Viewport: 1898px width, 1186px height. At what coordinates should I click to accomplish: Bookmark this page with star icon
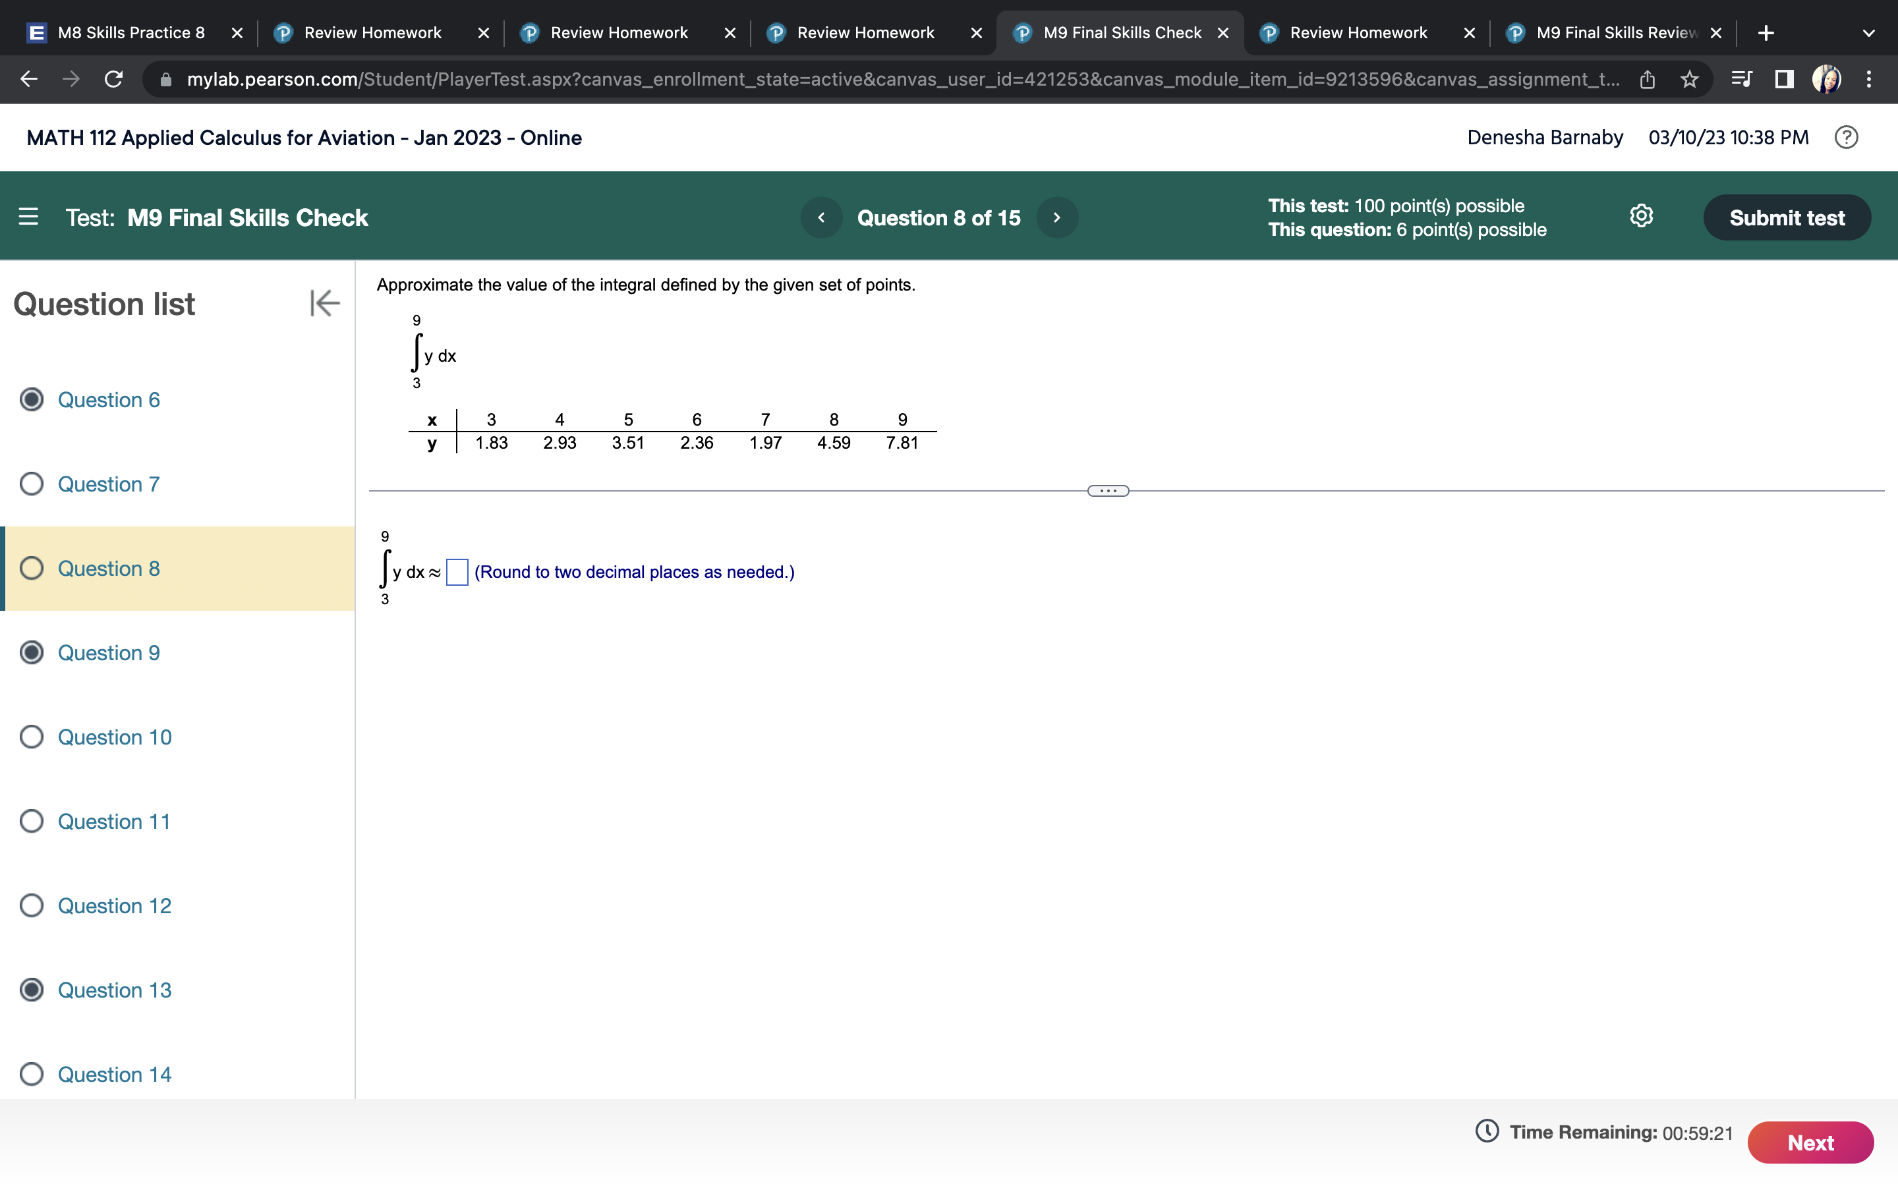click(x=1689, y=79)
